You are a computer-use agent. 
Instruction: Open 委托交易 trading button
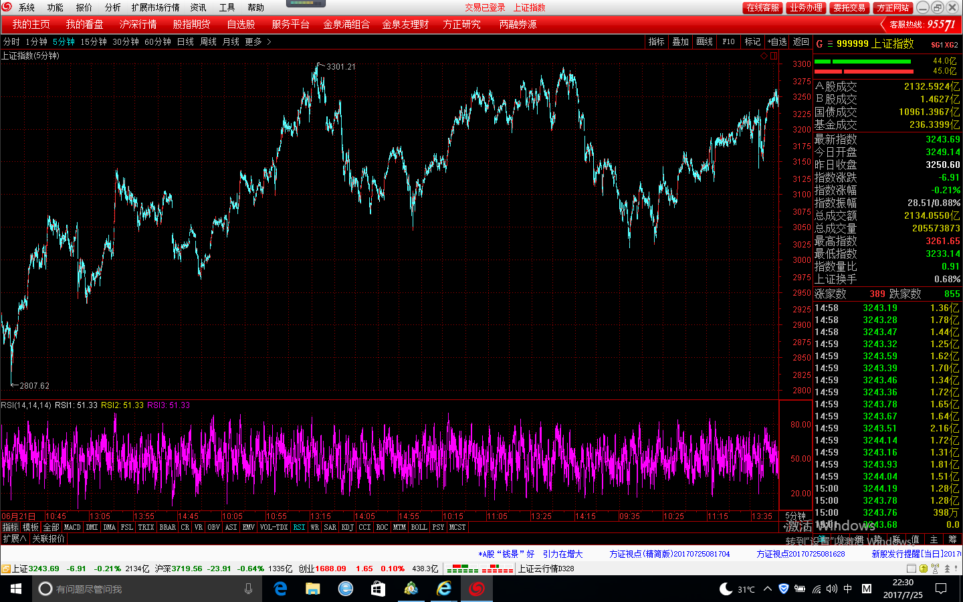[849, 7]
